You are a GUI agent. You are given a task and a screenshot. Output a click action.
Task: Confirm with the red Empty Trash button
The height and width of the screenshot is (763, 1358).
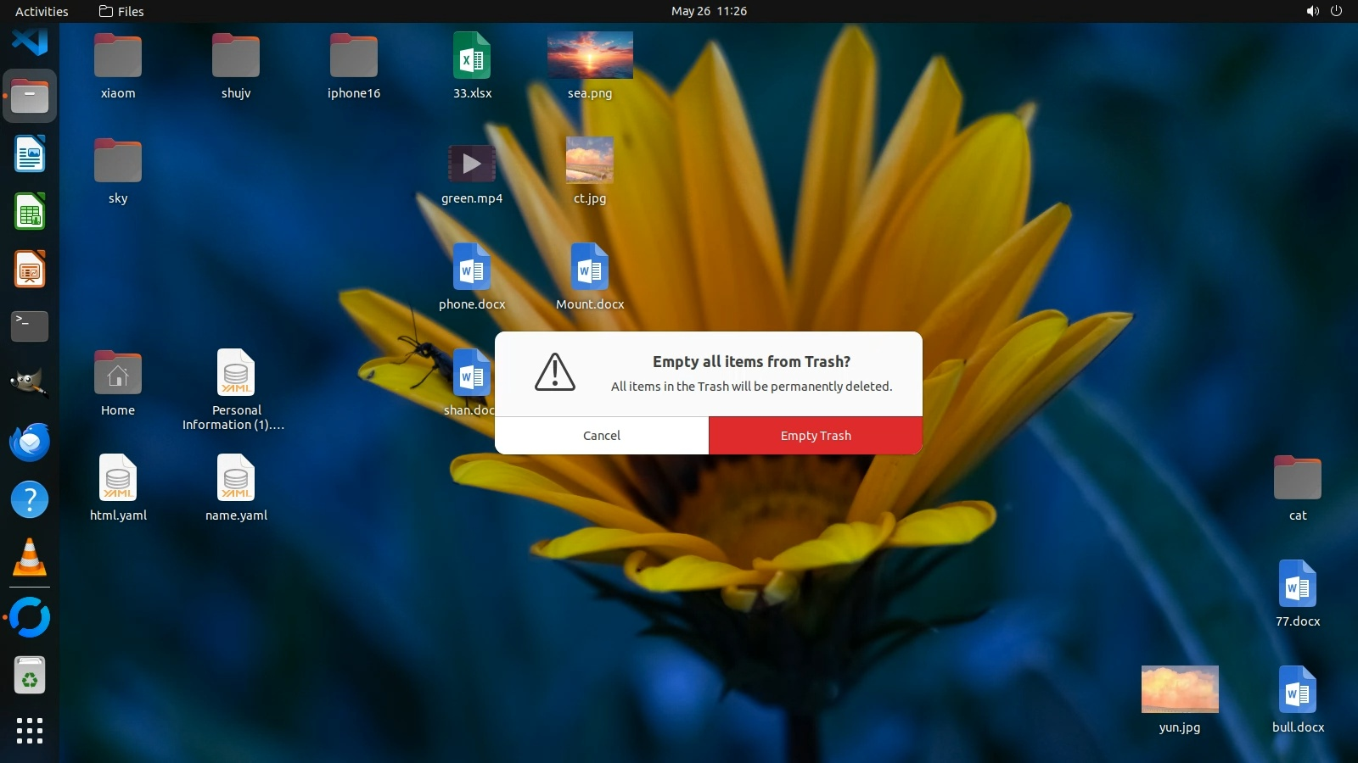[x=815, y=435]
